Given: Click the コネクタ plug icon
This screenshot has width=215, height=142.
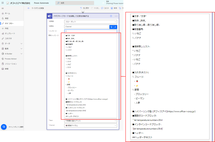Looking at the screenshot, I should [x=3, y=39].
